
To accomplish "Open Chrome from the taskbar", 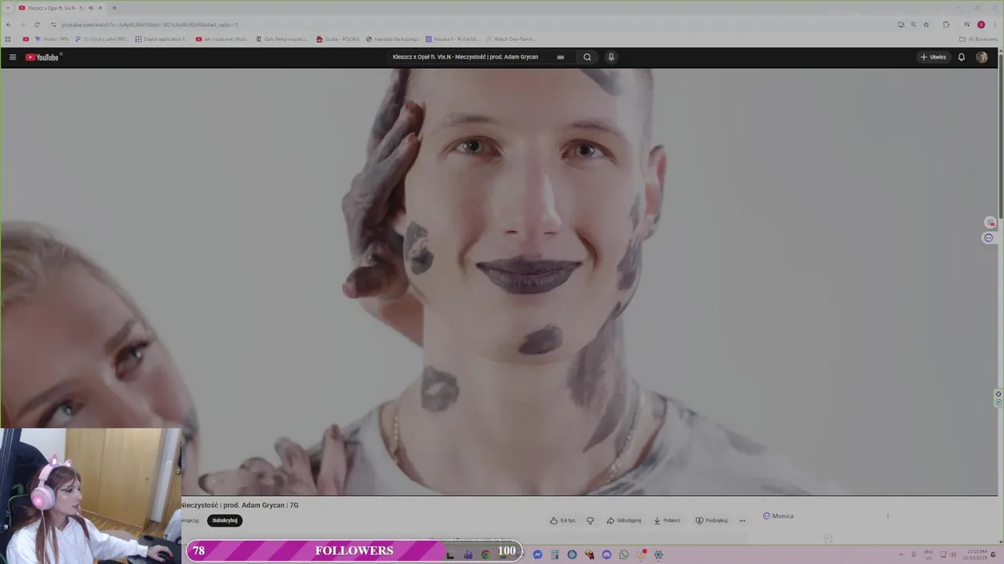I will click(x=486, y=555).
